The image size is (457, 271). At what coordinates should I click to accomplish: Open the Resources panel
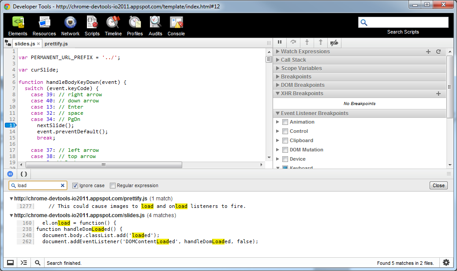pos(44,26)
